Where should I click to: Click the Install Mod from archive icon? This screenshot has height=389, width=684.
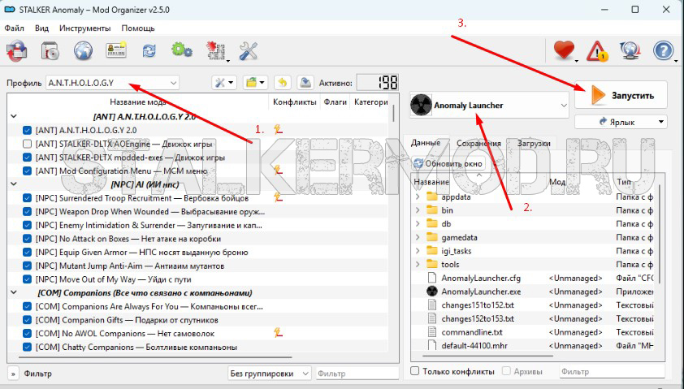point(16,50)
